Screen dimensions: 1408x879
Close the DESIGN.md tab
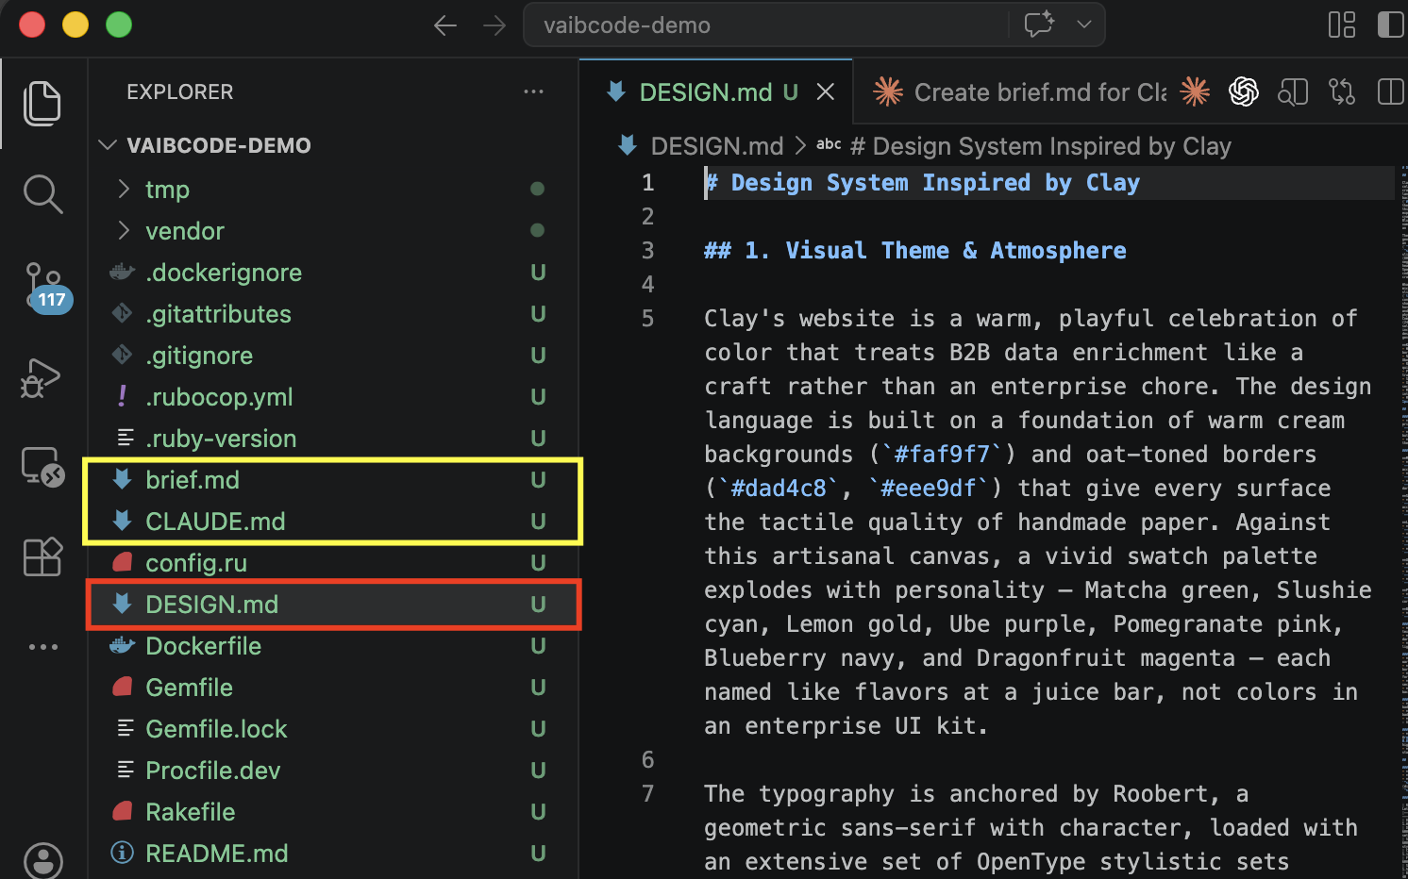(x=826, y=91)
